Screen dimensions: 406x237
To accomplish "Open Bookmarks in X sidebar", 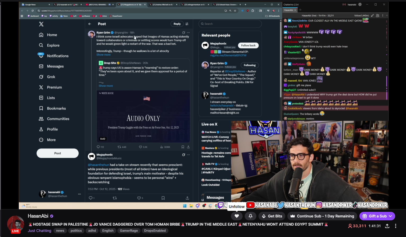I will click(52, 108).
